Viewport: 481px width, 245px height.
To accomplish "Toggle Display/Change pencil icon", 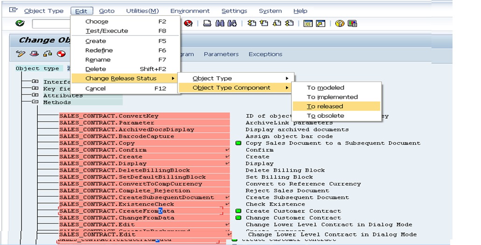I will [21, 54].
